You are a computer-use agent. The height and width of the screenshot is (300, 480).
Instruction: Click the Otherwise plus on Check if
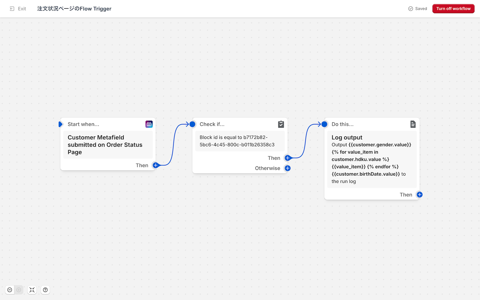coord(288,168)
